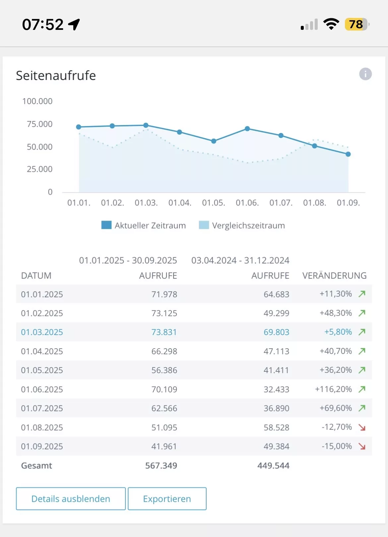Click the VERÄNDERUNG column header
The width and height of the screenshot is (388, 537).
click(334, 276)
